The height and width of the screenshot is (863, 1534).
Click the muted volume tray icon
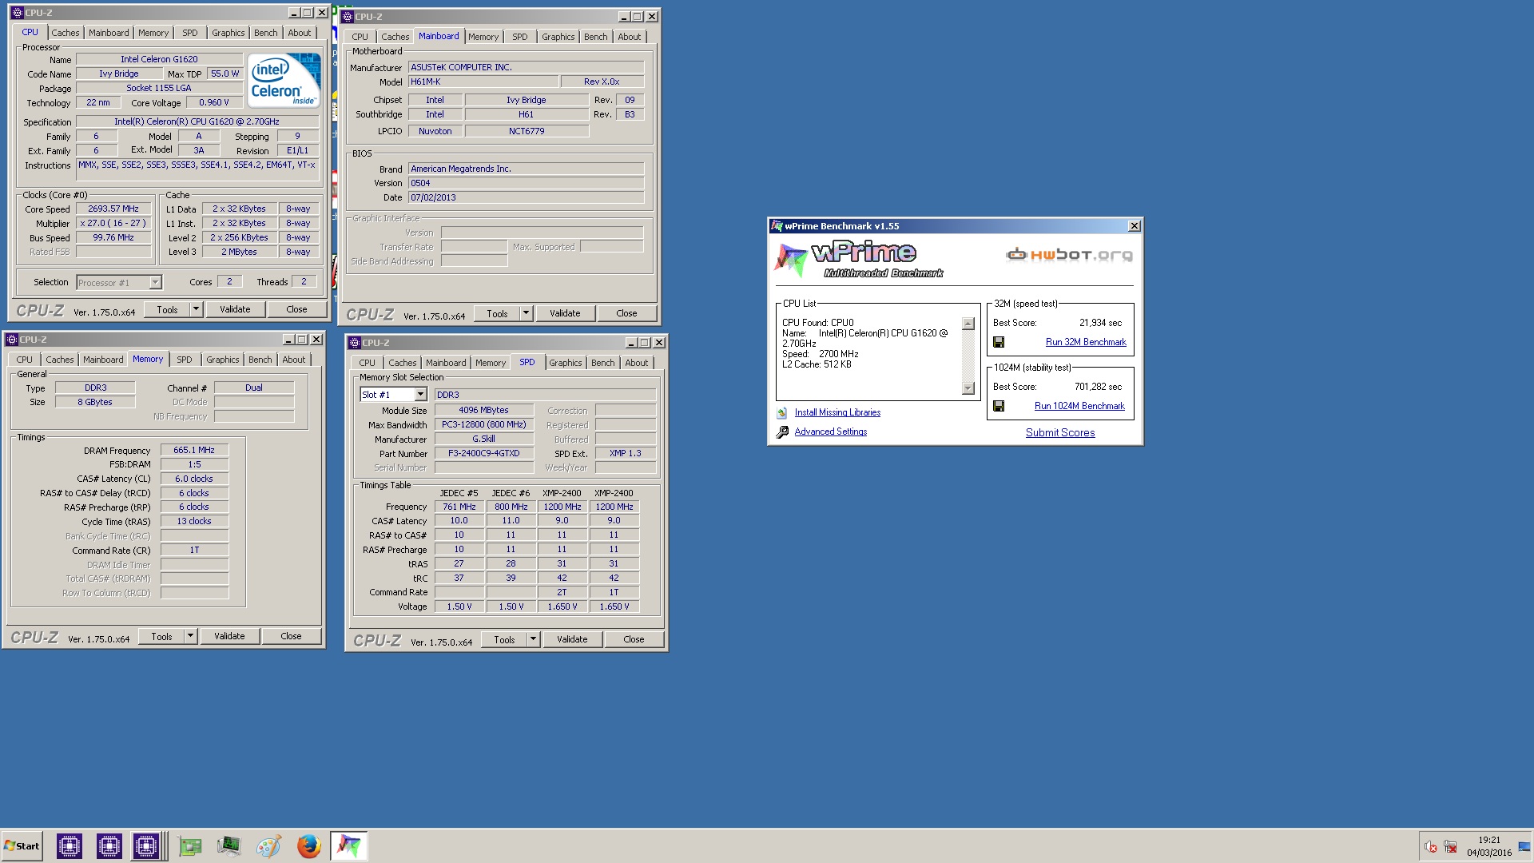(1431, 847)
